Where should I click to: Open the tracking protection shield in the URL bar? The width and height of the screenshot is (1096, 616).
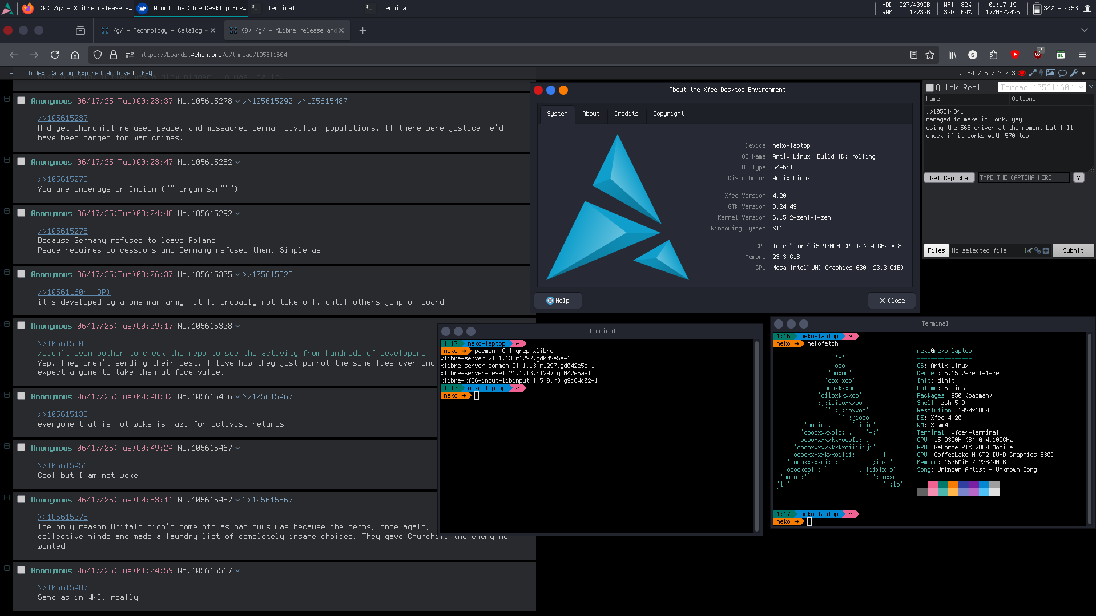tap(98, 55)
